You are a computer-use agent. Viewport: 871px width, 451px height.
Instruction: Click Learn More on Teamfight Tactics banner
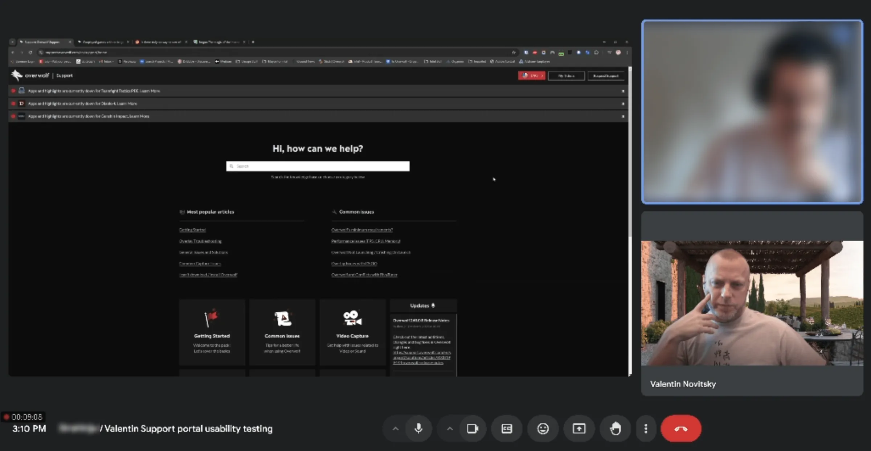click(x=150, y=91)
